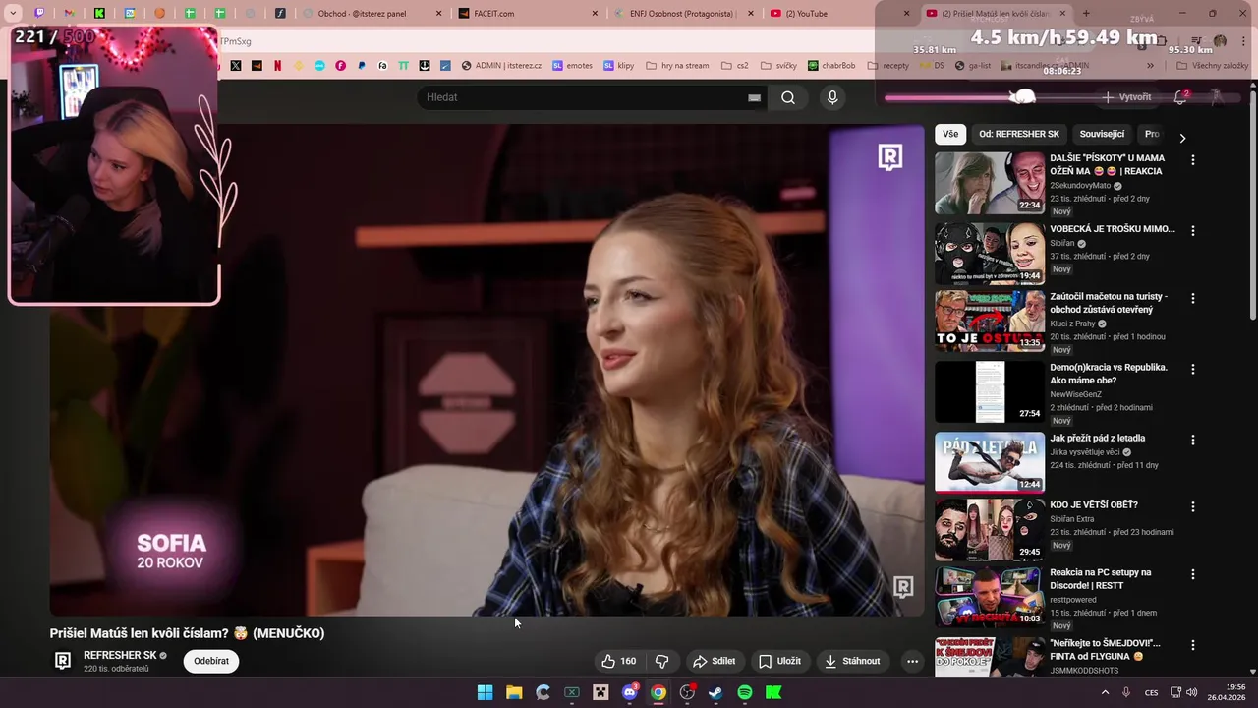Open Steam from the taskbar
Image resolution: width=1258 pixels, height=708 pixels.
715,692
